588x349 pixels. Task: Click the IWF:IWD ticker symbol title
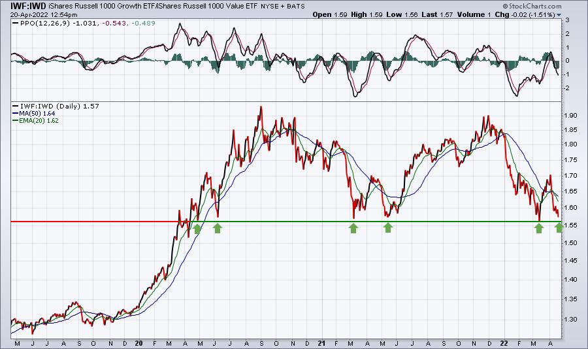tap(24, 6)
